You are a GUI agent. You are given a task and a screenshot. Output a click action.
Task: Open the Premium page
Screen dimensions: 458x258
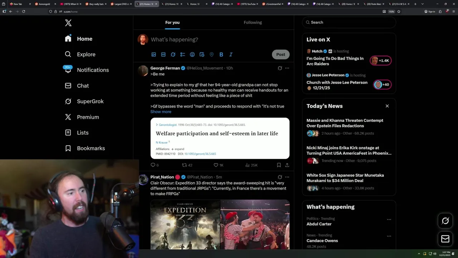(x=82, y=117)
